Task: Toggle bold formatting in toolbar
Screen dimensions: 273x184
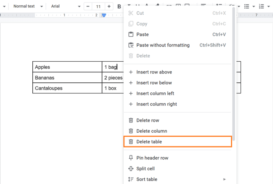Action: pyautogui.click(x=119, y=6)
